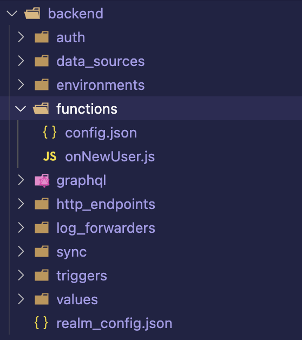302x340 pixels.
Task: Expand the log_forwarders folder chevron
Action: click(x=21, y=228)
